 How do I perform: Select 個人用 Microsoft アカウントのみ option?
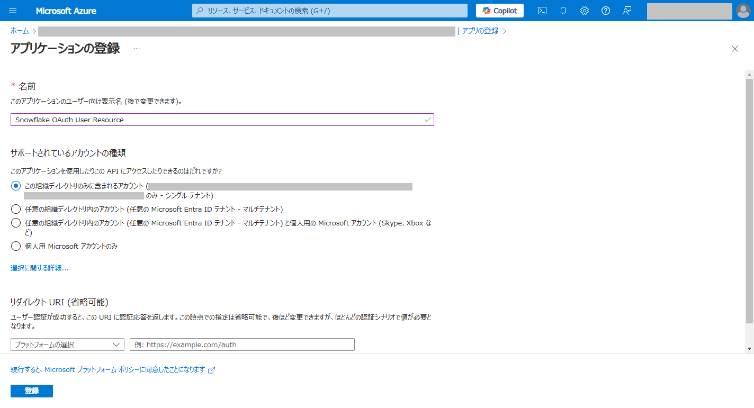point(16,246)
